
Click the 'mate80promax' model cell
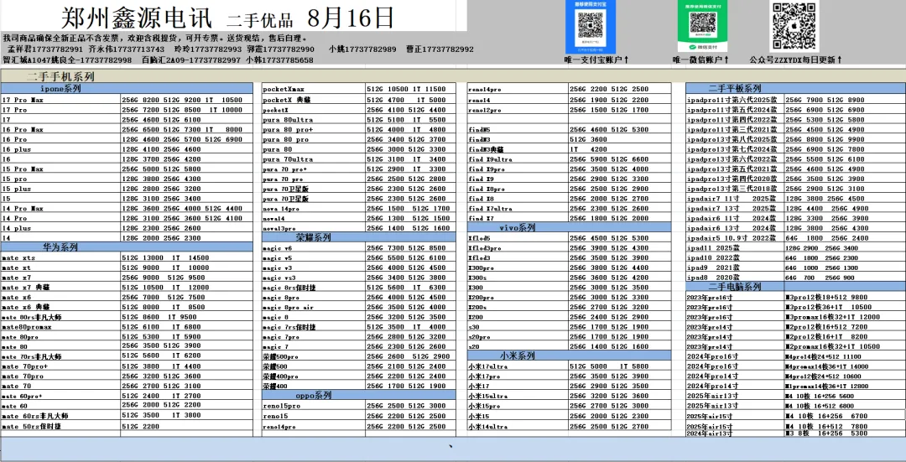click(60, 327)
